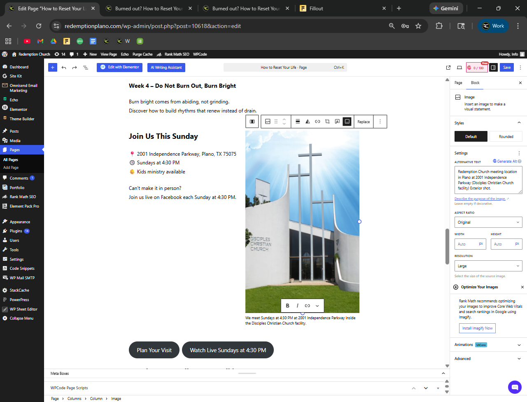Open Appearance in the WordPress admin menu
The image size is (527, 402).
click(20, 222)
